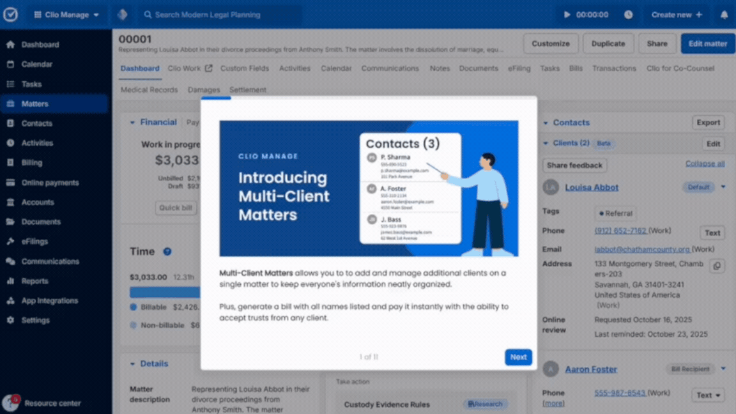This screenshot has width=736, height=414.
Task: Open the Settlement tab
Action: 248,89
